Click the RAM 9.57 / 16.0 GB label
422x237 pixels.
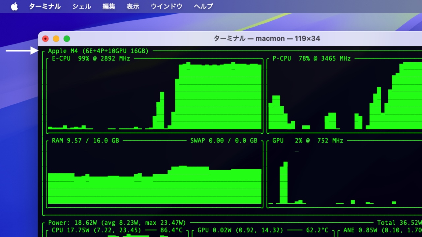click(x=85, y=141)
